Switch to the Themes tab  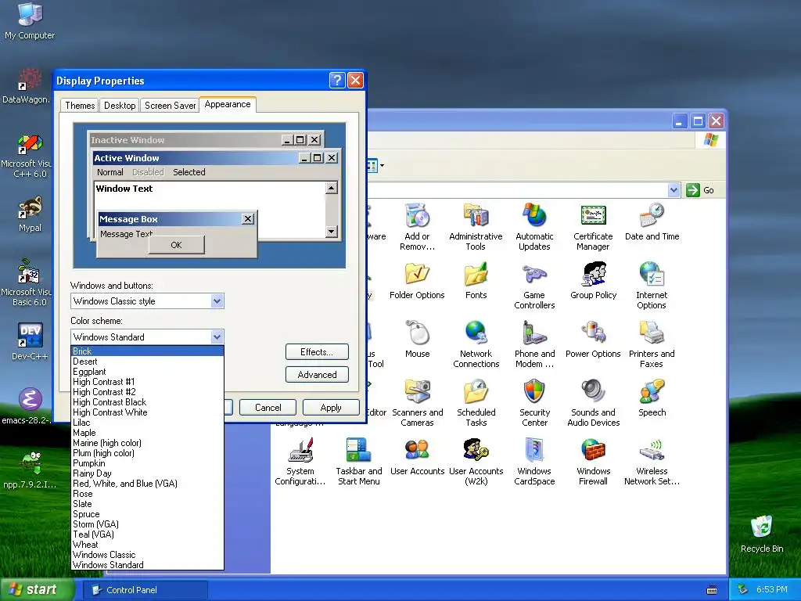pyautogui.click(x=80, y=106)
